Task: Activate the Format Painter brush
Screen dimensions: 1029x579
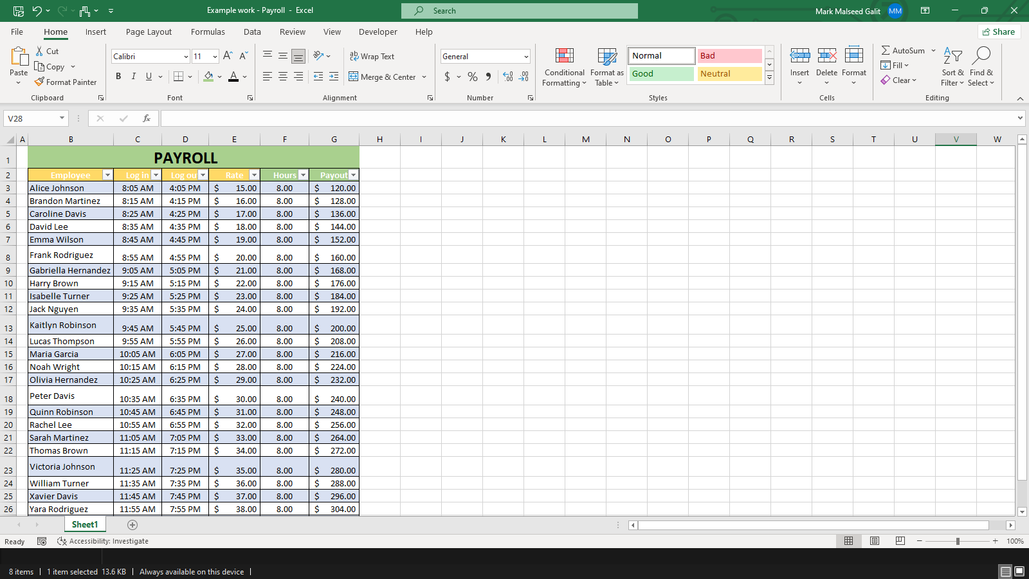Action: pyautogui.click(x=39, y=82)
